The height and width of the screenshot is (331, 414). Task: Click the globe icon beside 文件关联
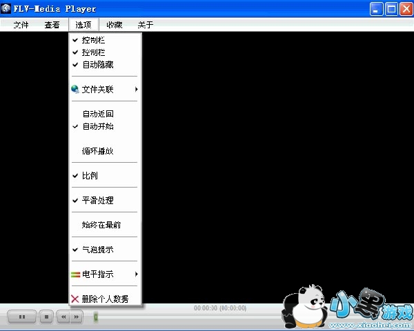[75, 89]
